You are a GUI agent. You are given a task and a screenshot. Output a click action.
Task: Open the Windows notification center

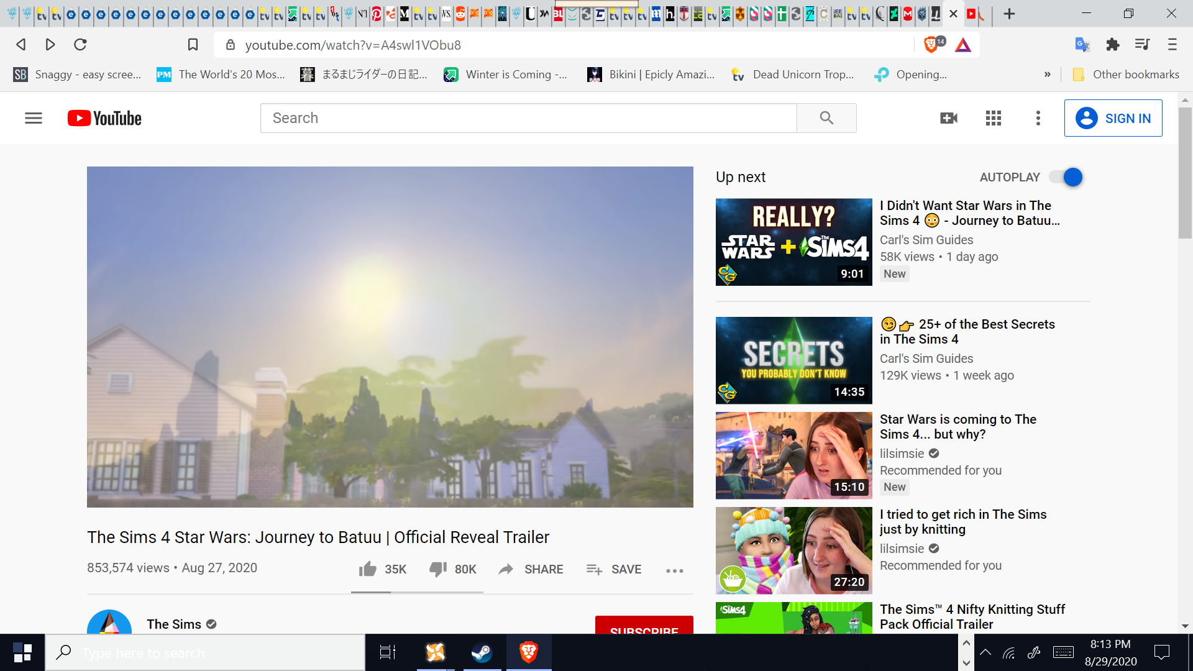[1161, 652]
